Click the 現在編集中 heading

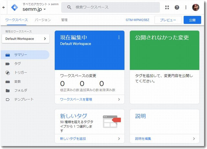[73, 37]
